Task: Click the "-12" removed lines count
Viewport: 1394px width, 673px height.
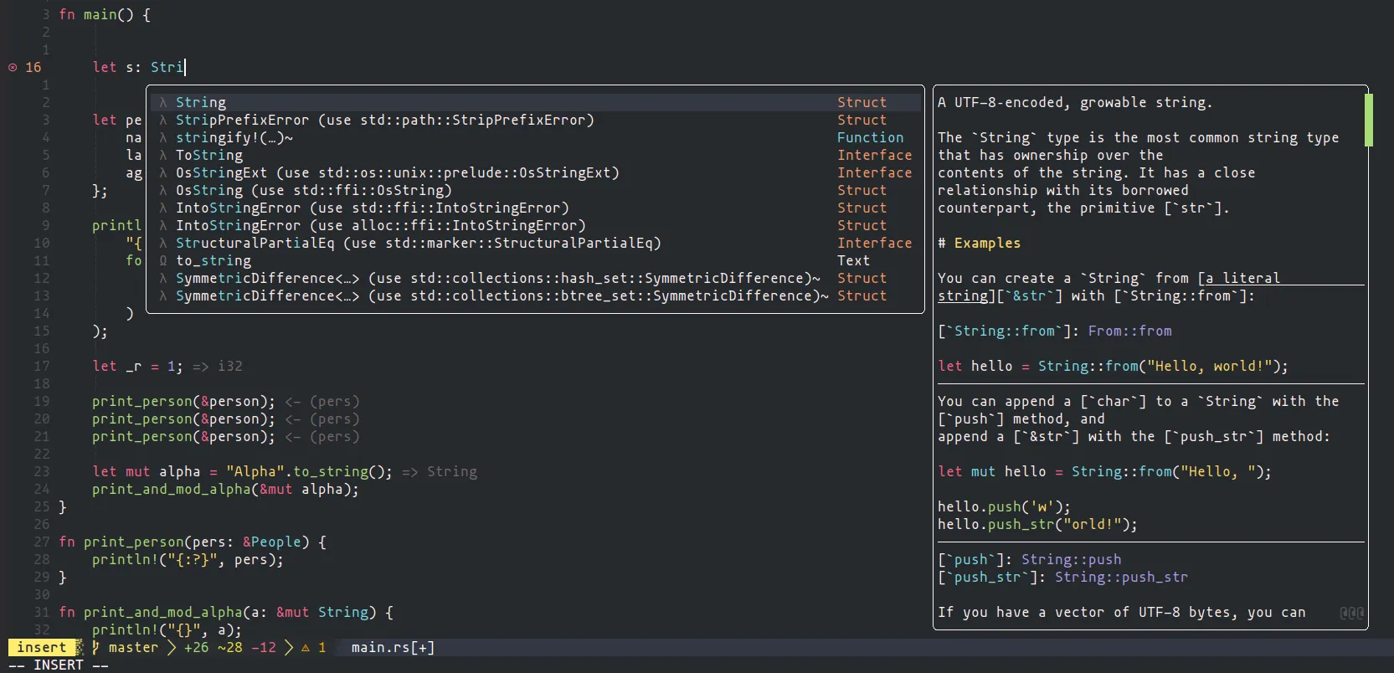Action: [x=263, y=647]
